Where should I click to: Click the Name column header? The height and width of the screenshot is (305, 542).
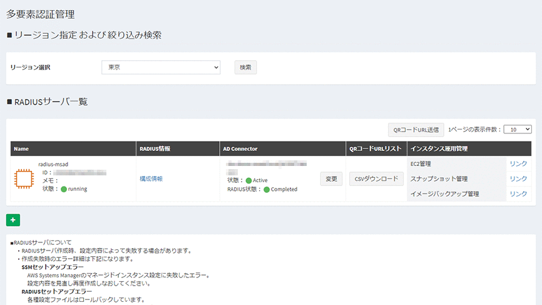point(22,148)
